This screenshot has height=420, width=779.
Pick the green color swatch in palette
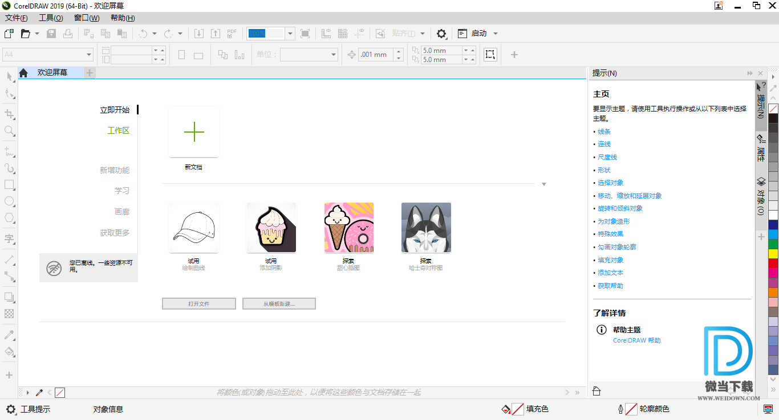773,244
